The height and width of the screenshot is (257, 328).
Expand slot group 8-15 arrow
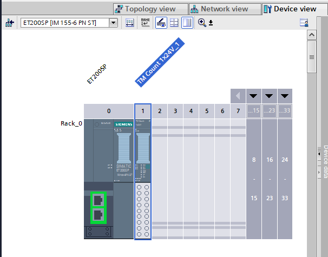(x=253, y=96)
